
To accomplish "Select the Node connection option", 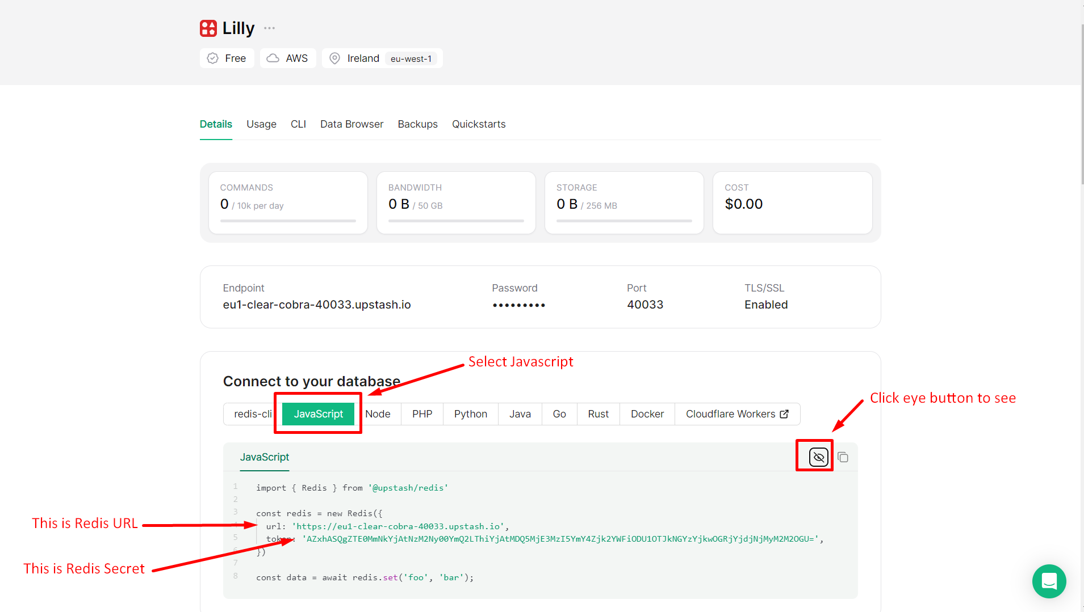I will (x=378, y=414).
